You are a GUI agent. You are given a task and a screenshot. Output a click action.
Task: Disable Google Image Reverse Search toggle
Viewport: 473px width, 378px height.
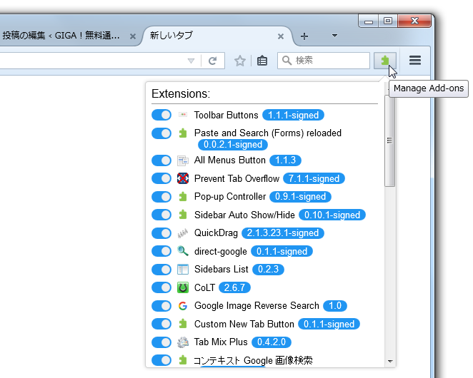point(161,306)
